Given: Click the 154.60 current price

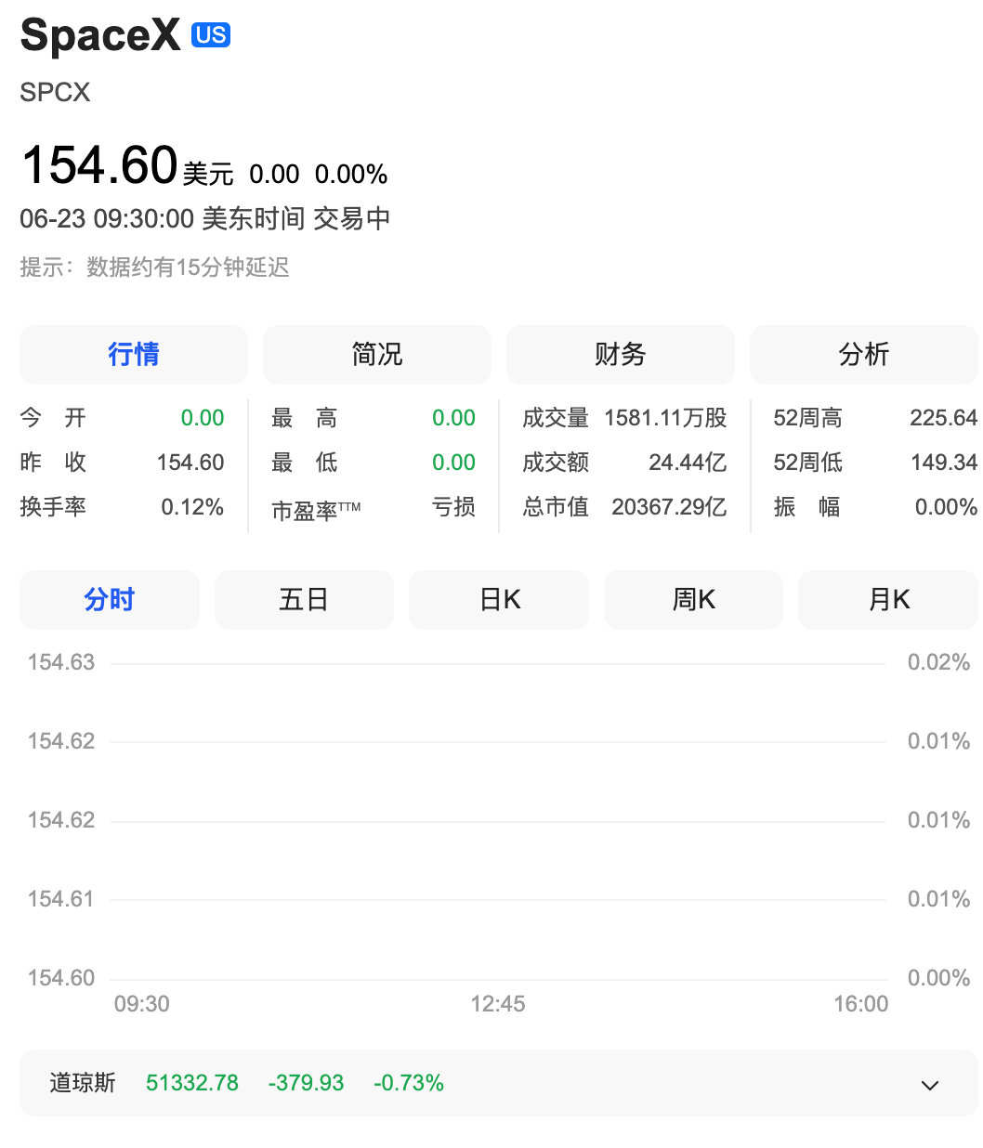Looking at the screenshot, I should click(99, 165).
